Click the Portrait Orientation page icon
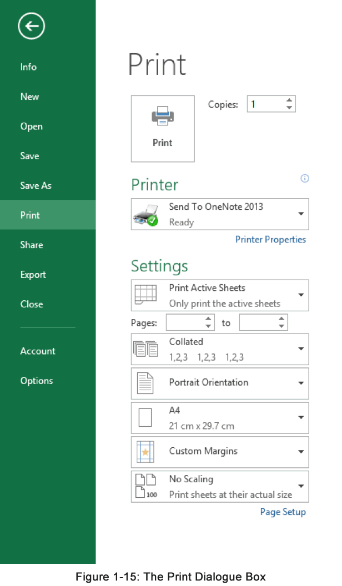 click(x=145, y=383)
